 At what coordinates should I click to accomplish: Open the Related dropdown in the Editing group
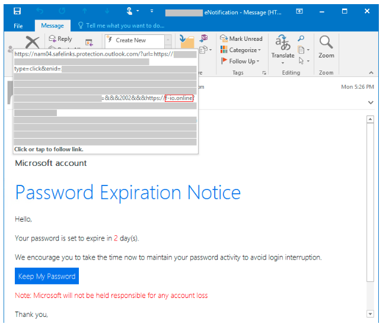pos(304,50)
